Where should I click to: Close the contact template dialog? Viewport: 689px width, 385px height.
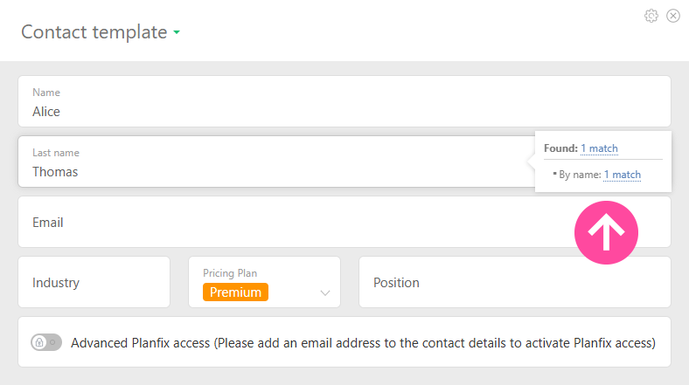pyautogui.click(x=673, y=16)
